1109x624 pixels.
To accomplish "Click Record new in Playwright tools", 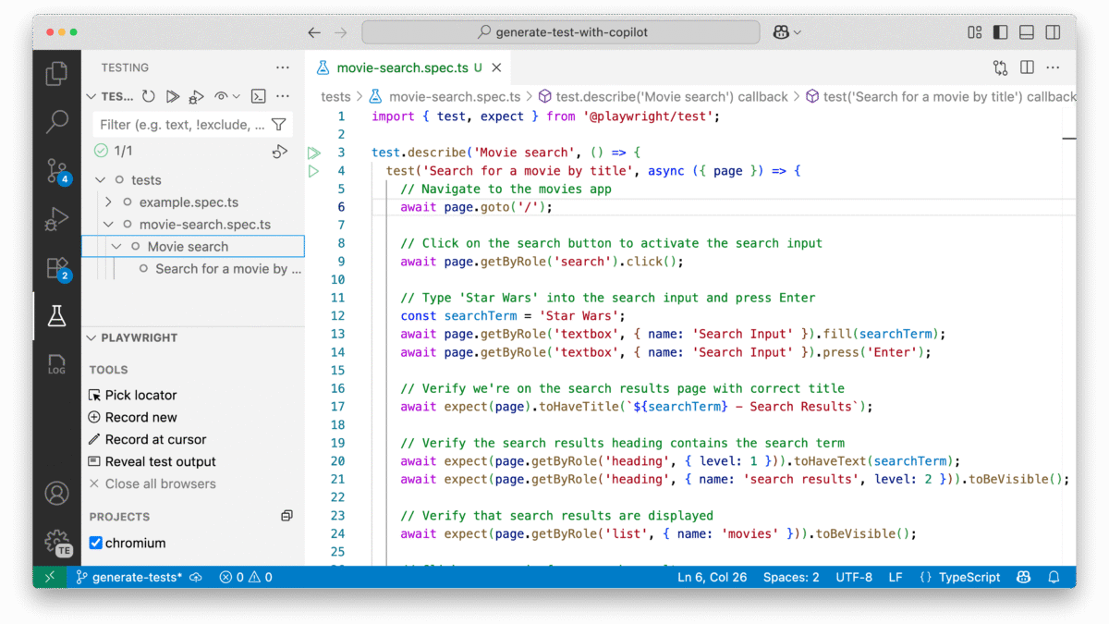I will click(140, 418).
